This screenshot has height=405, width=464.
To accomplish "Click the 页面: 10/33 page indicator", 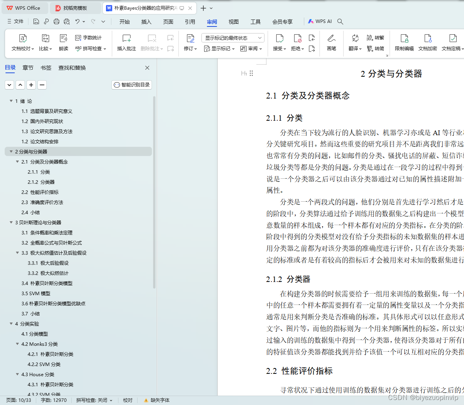I will click(18, 400).
